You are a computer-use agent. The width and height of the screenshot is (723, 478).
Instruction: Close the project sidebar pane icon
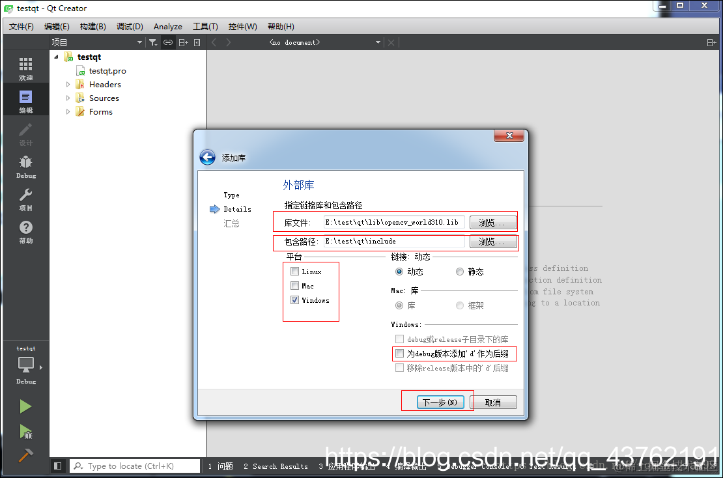coord(197,42)
